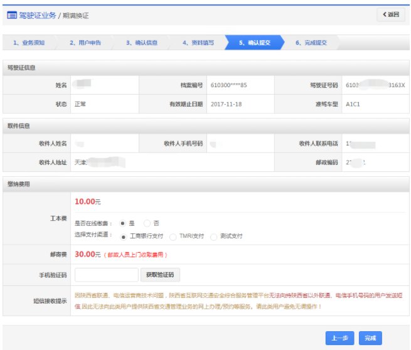Select 工商银行支付 payment channel
Image resolution: width=411 pixels, height=350 pixels.
click(x=122, y=236)
